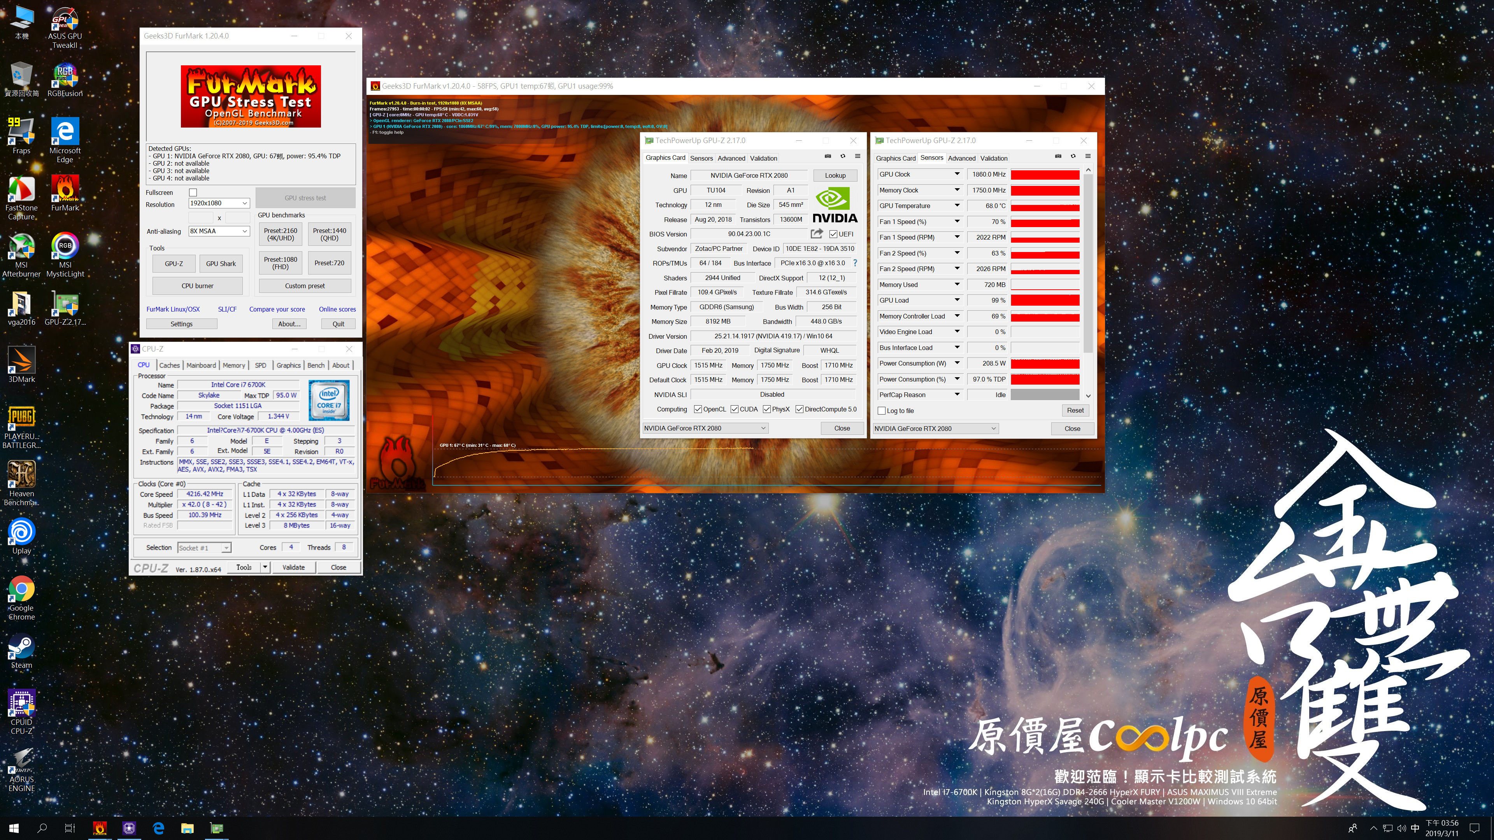This screenshot has width=1494, height=840.
Task: Click the GPU Load red sensor graph bar
Action: click(1045, 300)
